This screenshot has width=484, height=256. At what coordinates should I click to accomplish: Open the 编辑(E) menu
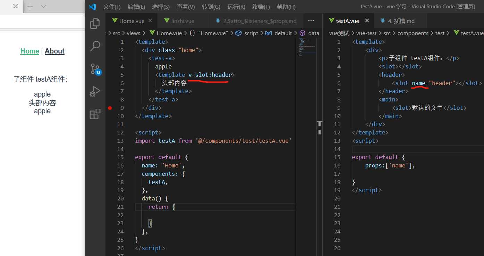[136, 7]
